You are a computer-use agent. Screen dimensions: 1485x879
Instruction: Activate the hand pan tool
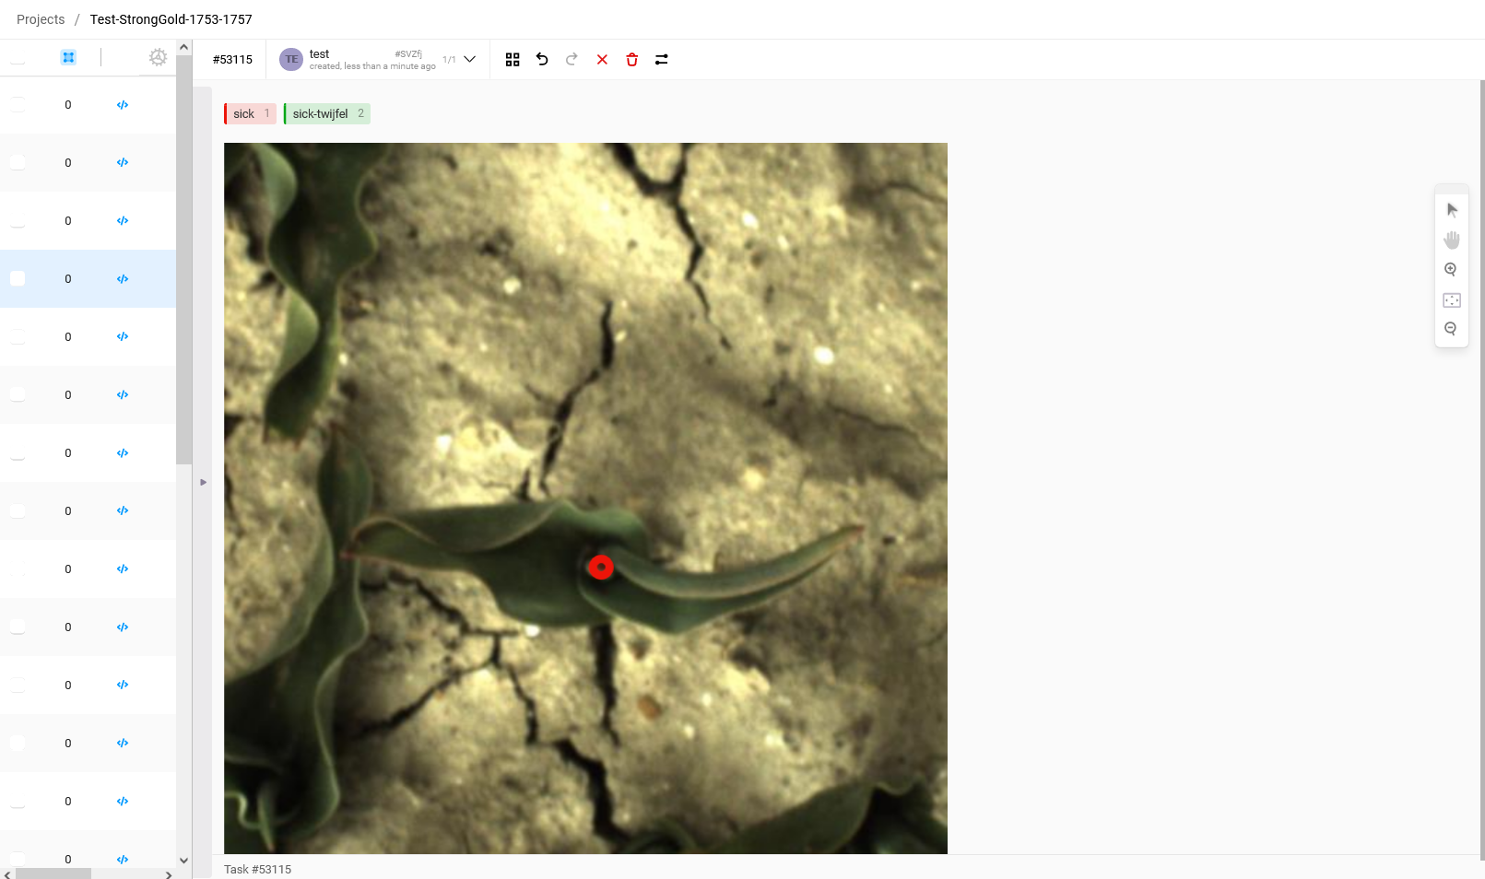coord(1452,240)
